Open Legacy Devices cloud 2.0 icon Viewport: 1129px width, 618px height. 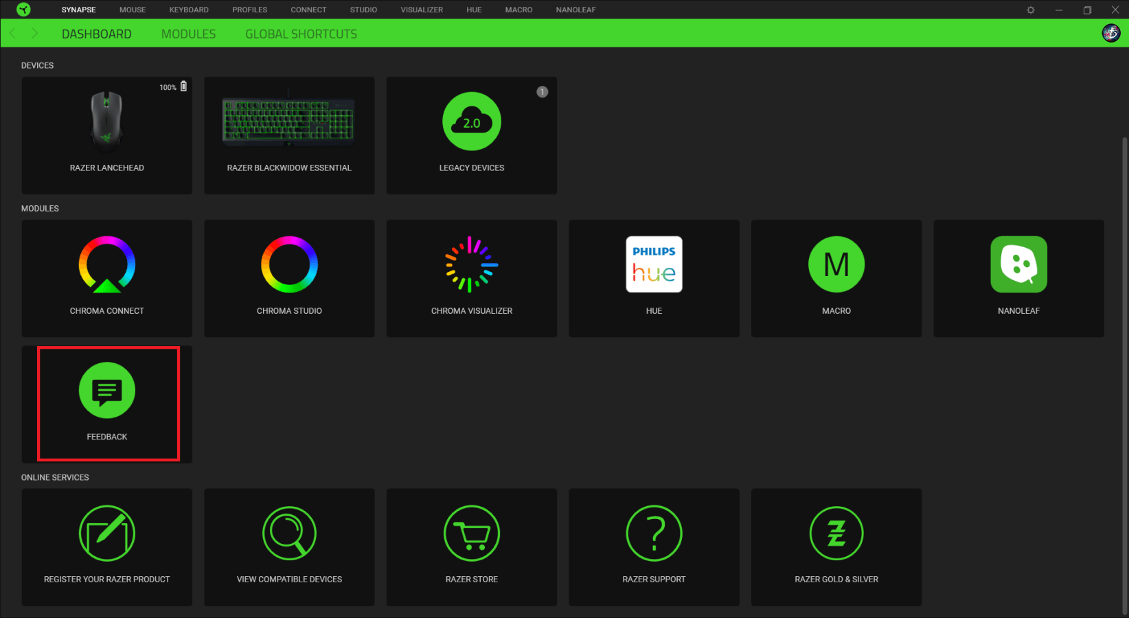(471, 122)
